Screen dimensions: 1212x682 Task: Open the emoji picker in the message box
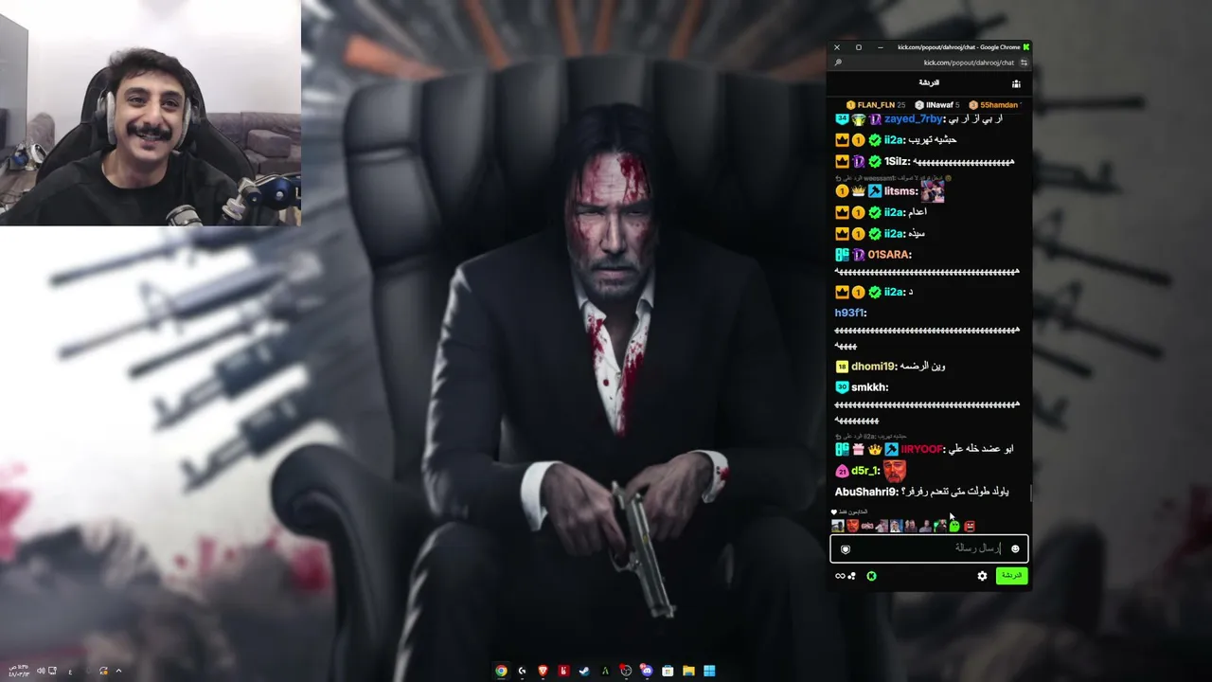(1015, 549)
